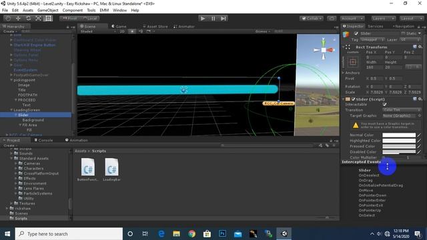Step one frame forward
The image size is (427, 240).
tap(224, 19)
